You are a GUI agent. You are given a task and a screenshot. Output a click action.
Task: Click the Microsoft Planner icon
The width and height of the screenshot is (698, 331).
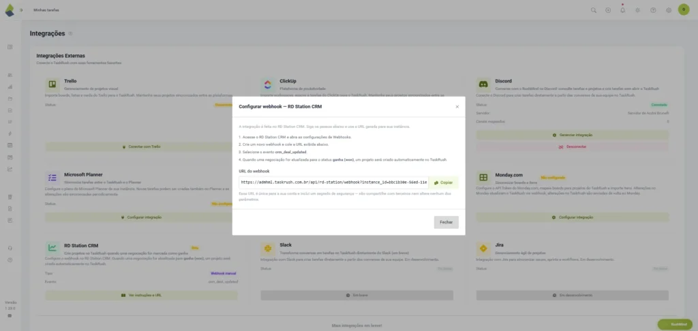pos(52,178)
